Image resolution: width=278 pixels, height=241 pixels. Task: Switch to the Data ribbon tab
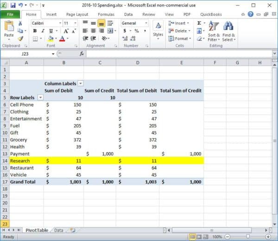pyautogui.click(x=128, y=14)
